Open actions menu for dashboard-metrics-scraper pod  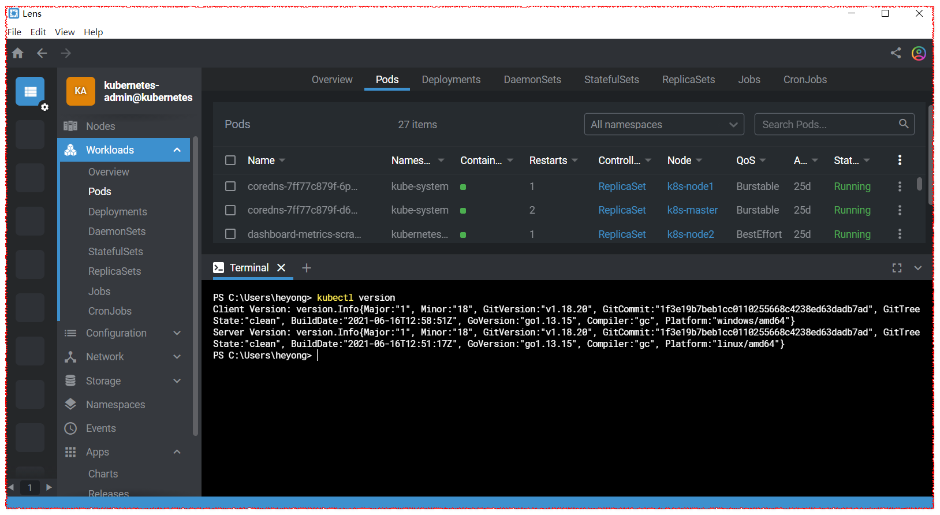point(900,234)
